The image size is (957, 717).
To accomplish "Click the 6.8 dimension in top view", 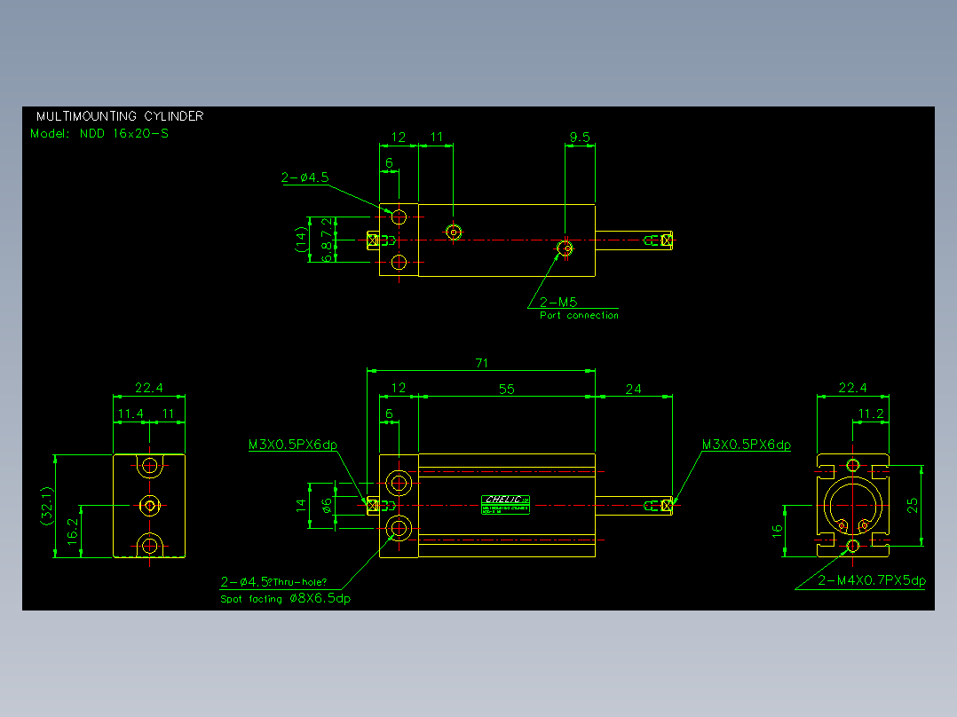I will tap(328, 251).
